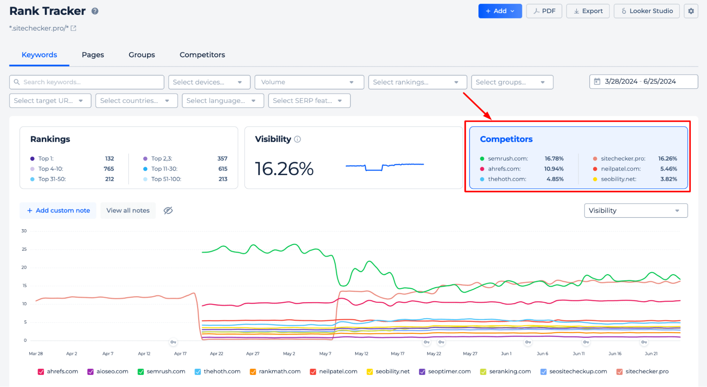Open the Select target URL dropdown
The image size is (707, 387).
50,100
